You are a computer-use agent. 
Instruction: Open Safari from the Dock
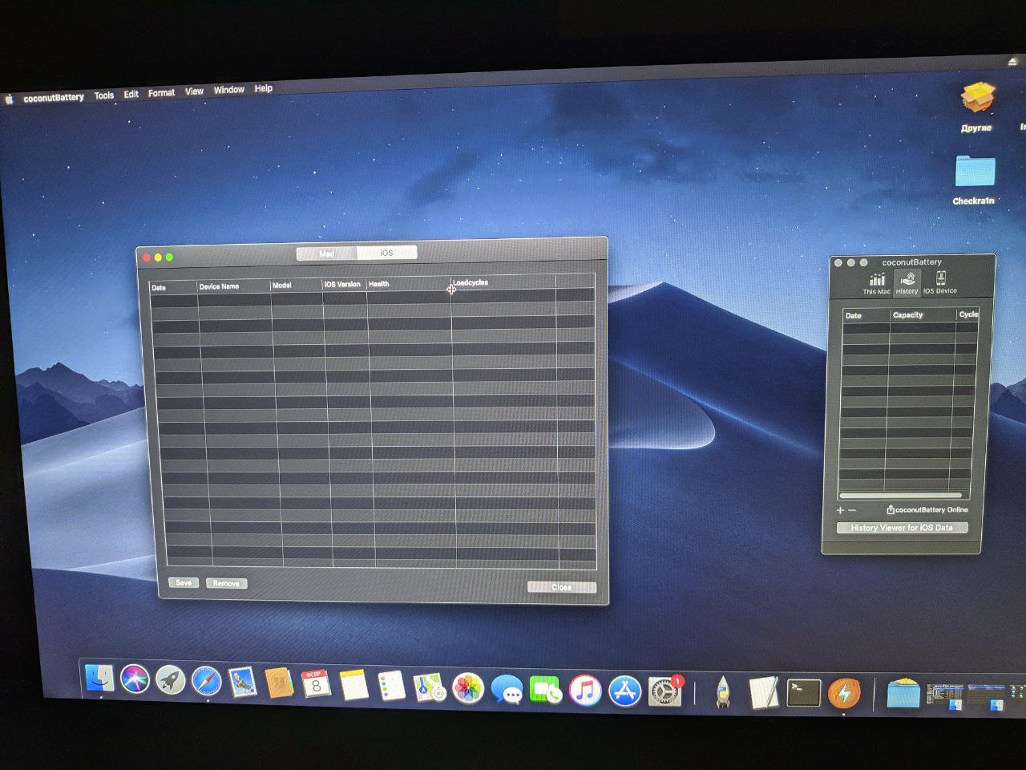(x=206, y=682)
